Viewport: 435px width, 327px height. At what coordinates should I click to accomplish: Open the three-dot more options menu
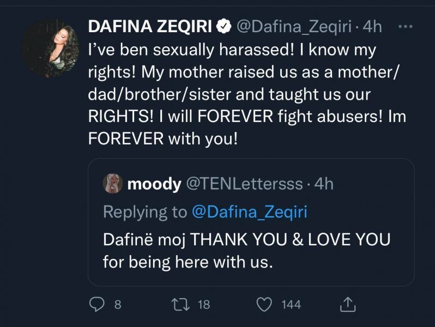coord(406,26)
